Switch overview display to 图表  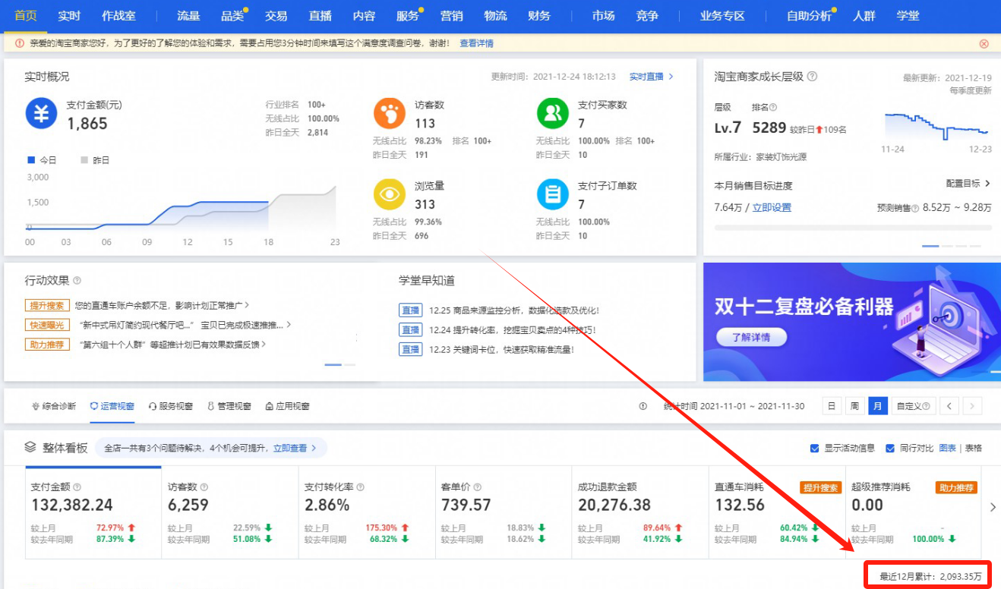point(947,448)
